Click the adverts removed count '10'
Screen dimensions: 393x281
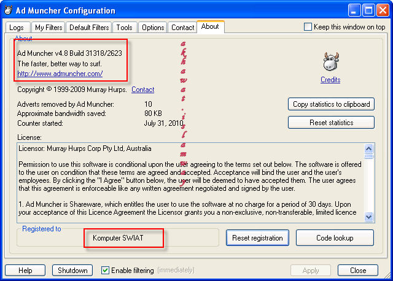pos(148,104)
